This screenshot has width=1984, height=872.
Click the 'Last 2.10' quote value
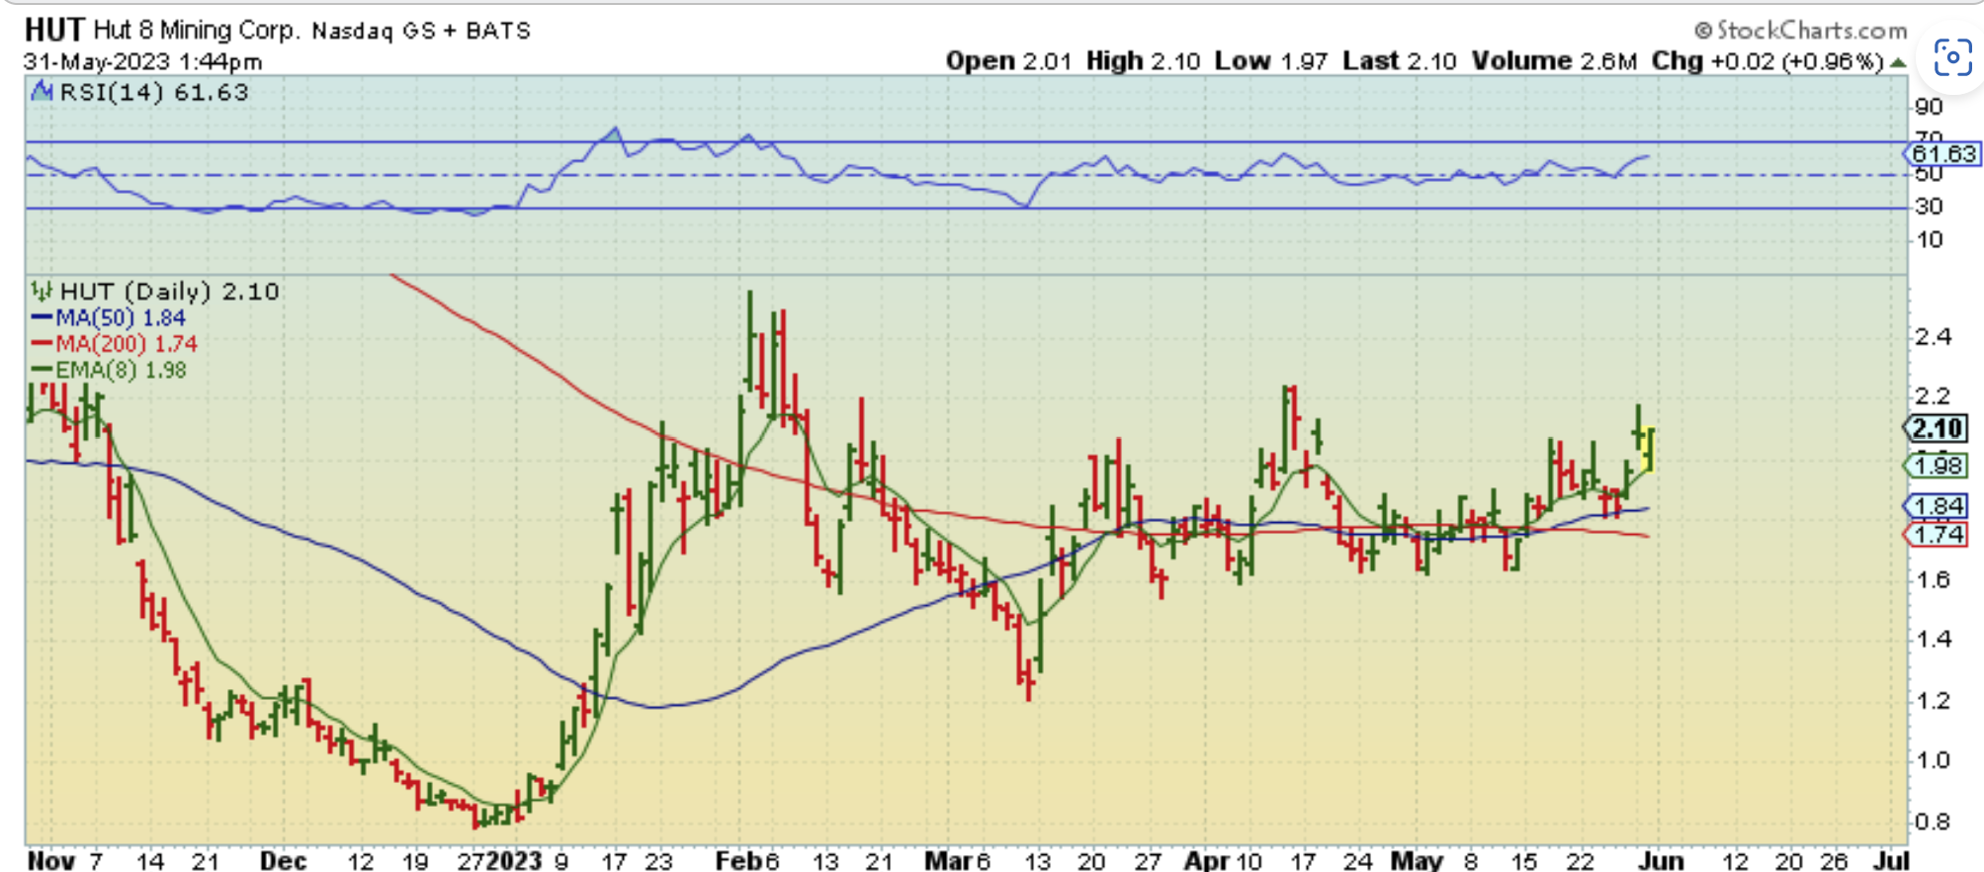pyautogui.click(x=1400, y=61)
